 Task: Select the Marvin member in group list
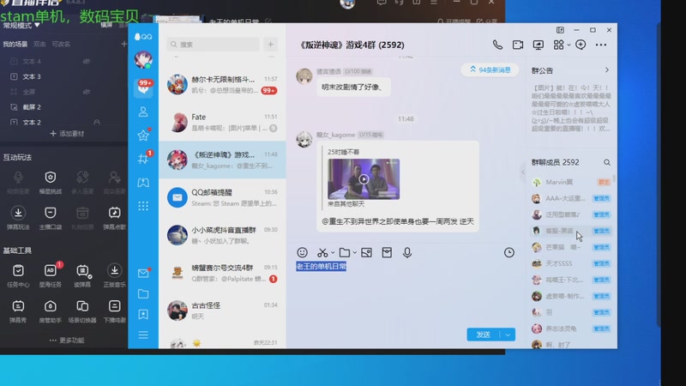(x=570, y=182)
